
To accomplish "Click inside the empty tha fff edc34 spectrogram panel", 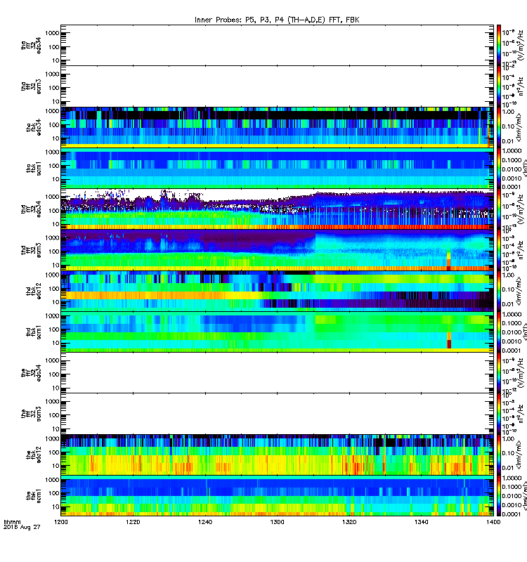I will click(277, 45).
